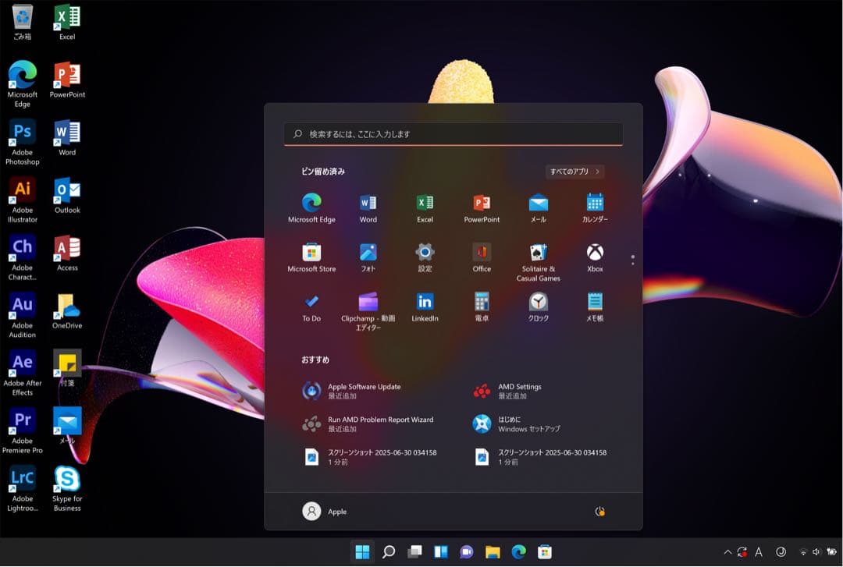The width and height of the screenshot is (843, 567).
Task: Click the power button in Start menu
Action: tap(599, 512)
